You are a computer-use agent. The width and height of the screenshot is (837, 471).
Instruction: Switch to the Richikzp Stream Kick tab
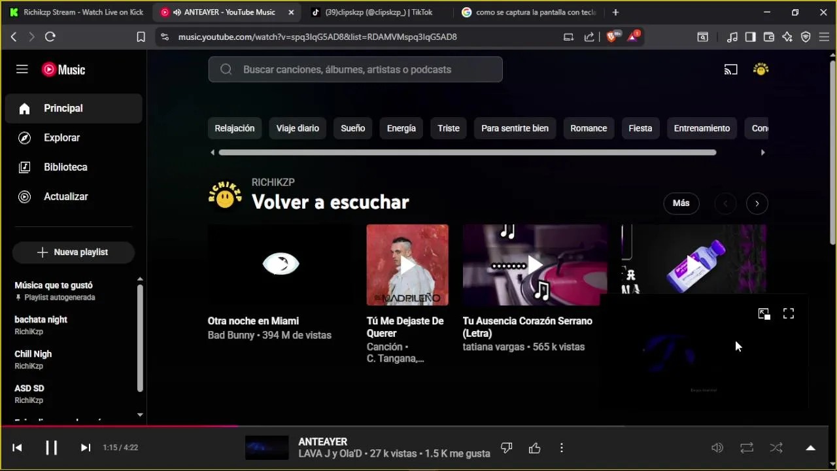tap(77, 12)
